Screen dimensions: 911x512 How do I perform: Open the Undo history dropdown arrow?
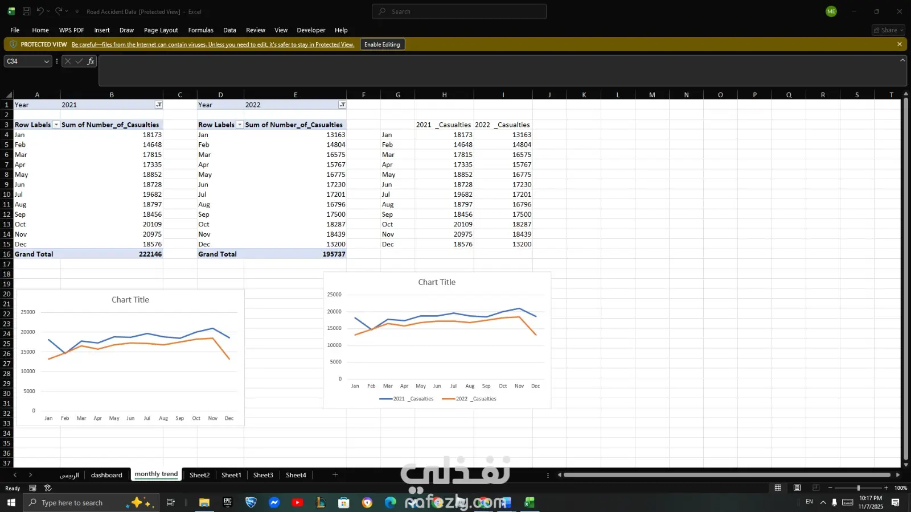tap(48, 11)
